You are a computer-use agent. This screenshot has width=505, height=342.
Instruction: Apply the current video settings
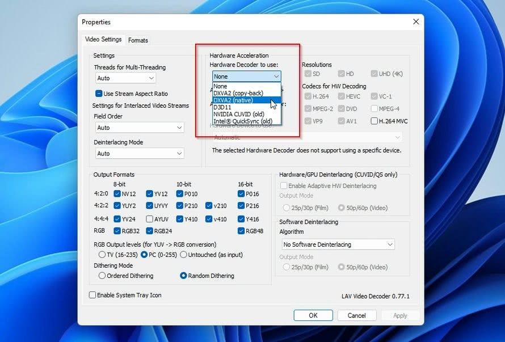400,315
